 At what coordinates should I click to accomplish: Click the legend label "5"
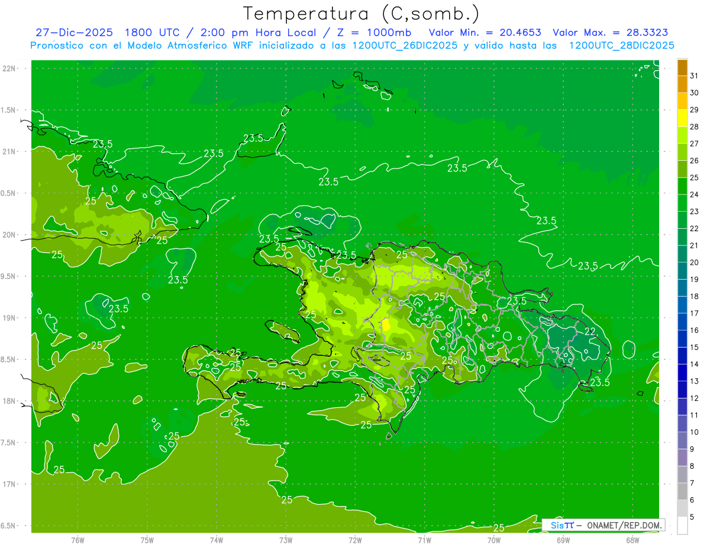(x=692, y=517)
